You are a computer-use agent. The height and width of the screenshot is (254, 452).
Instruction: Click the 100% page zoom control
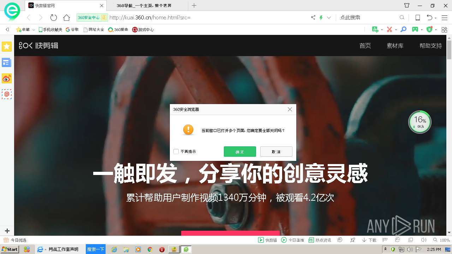[x=441, y=240]
